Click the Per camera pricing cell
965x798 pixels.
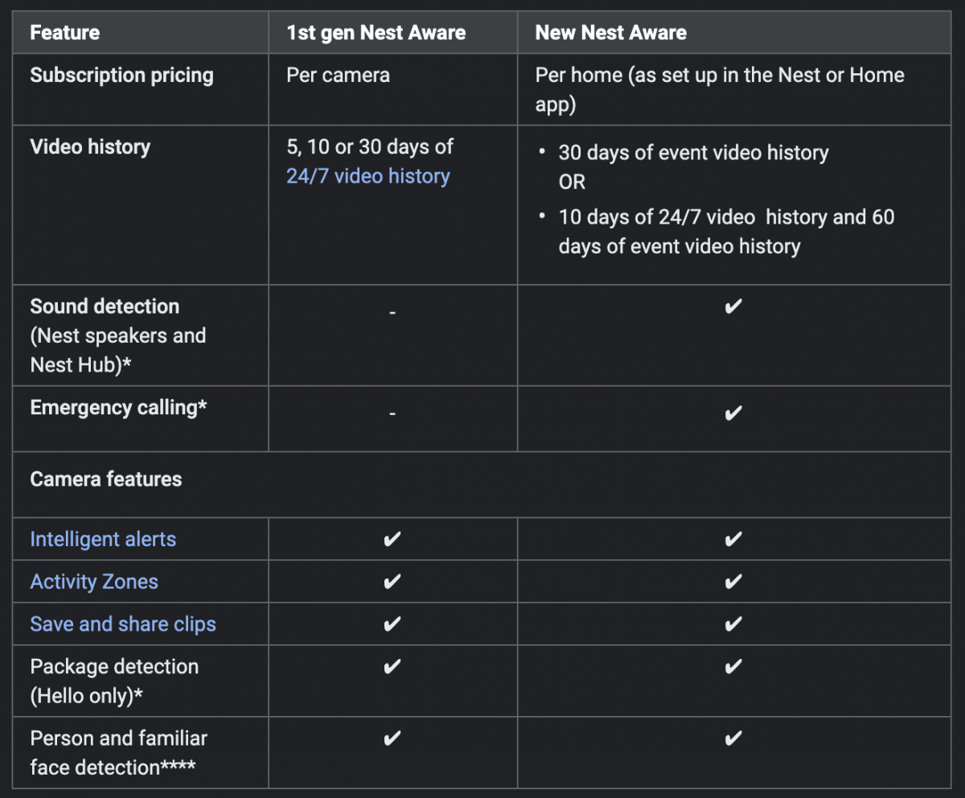[x=338, y=76]
